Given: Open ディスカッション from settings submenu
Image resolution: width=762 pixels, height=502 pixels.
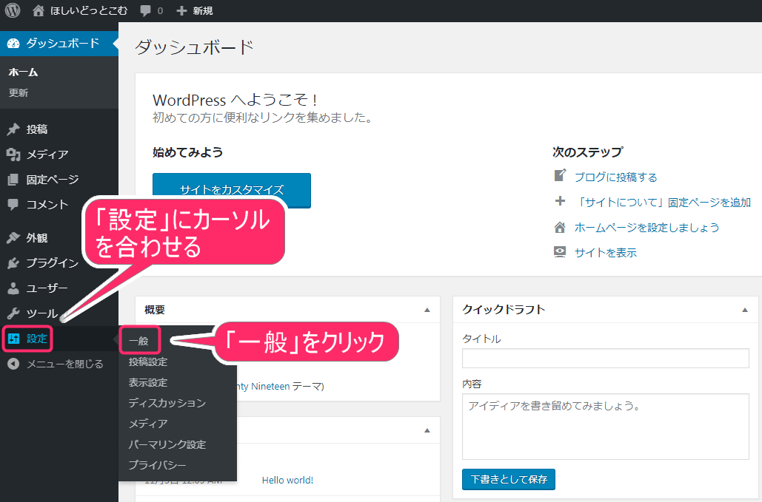Looking at the screenshot, I should coord(167,403).
